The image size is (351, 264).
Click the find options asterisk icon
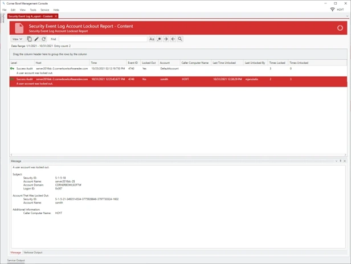(159, 39)
